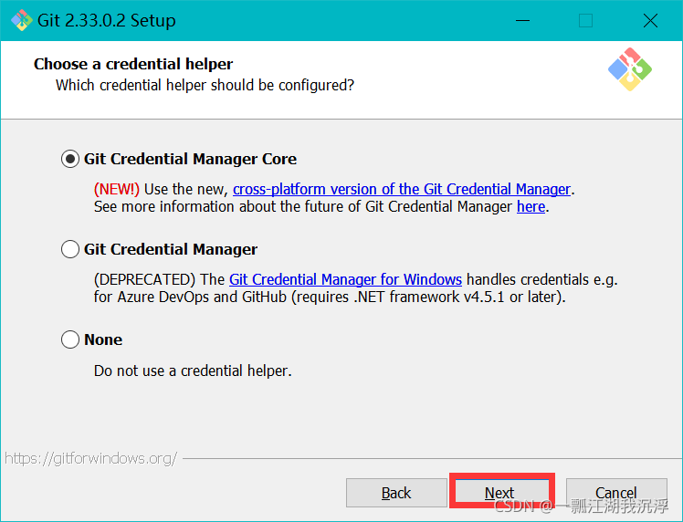The image size is (683, 522).
Task: Click the red (NEW!) label
Action: tap(117, 190)
